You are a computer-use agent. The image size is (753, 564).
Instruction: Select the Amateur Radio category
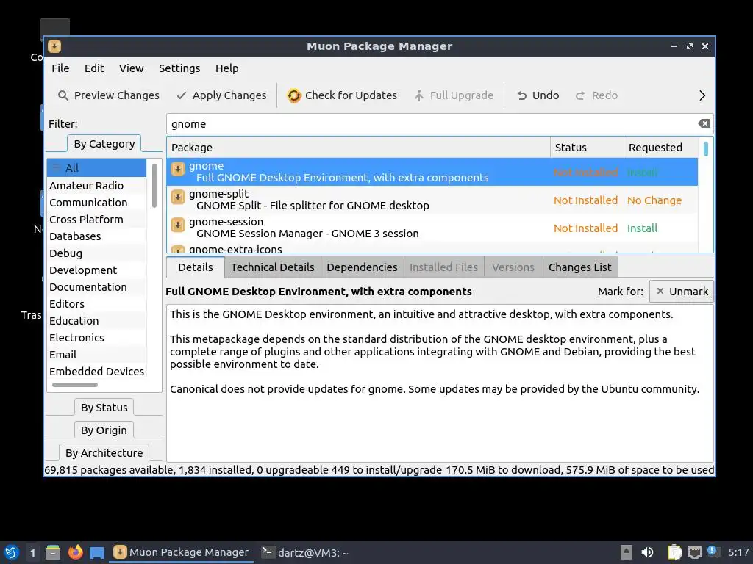coord(96,186)
